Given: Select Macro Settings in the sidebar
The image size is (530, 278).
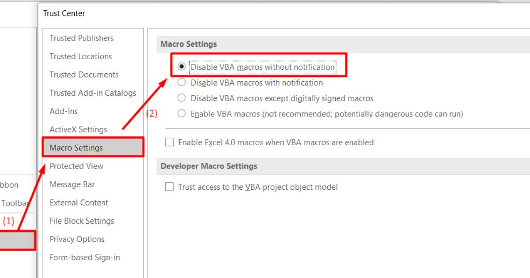Looking at the screenshot, I should (93, 148).
